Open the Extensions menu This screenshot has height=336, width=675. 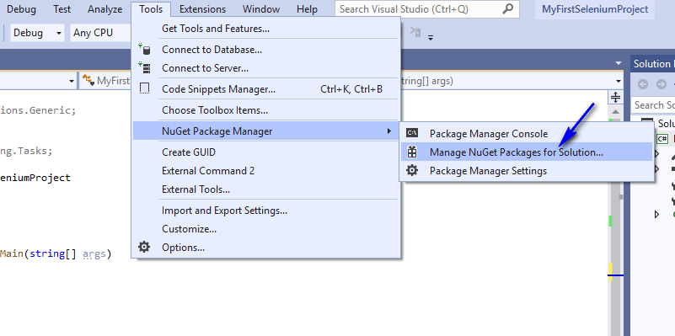(202, 9)
